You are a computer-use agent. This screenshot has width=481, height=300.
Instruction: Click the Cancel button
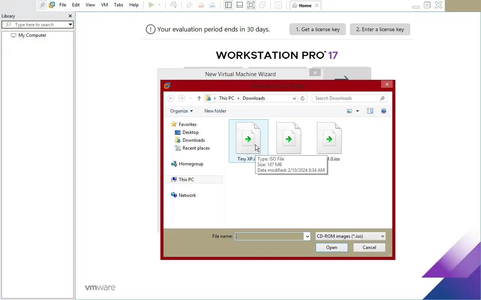(x=369, y=247)
